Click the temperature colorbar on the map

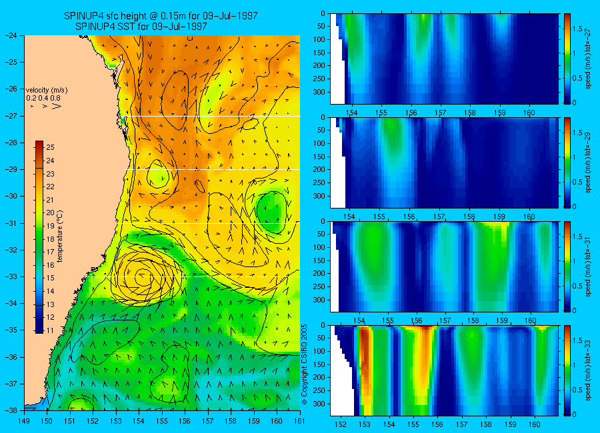click(39, 236)
